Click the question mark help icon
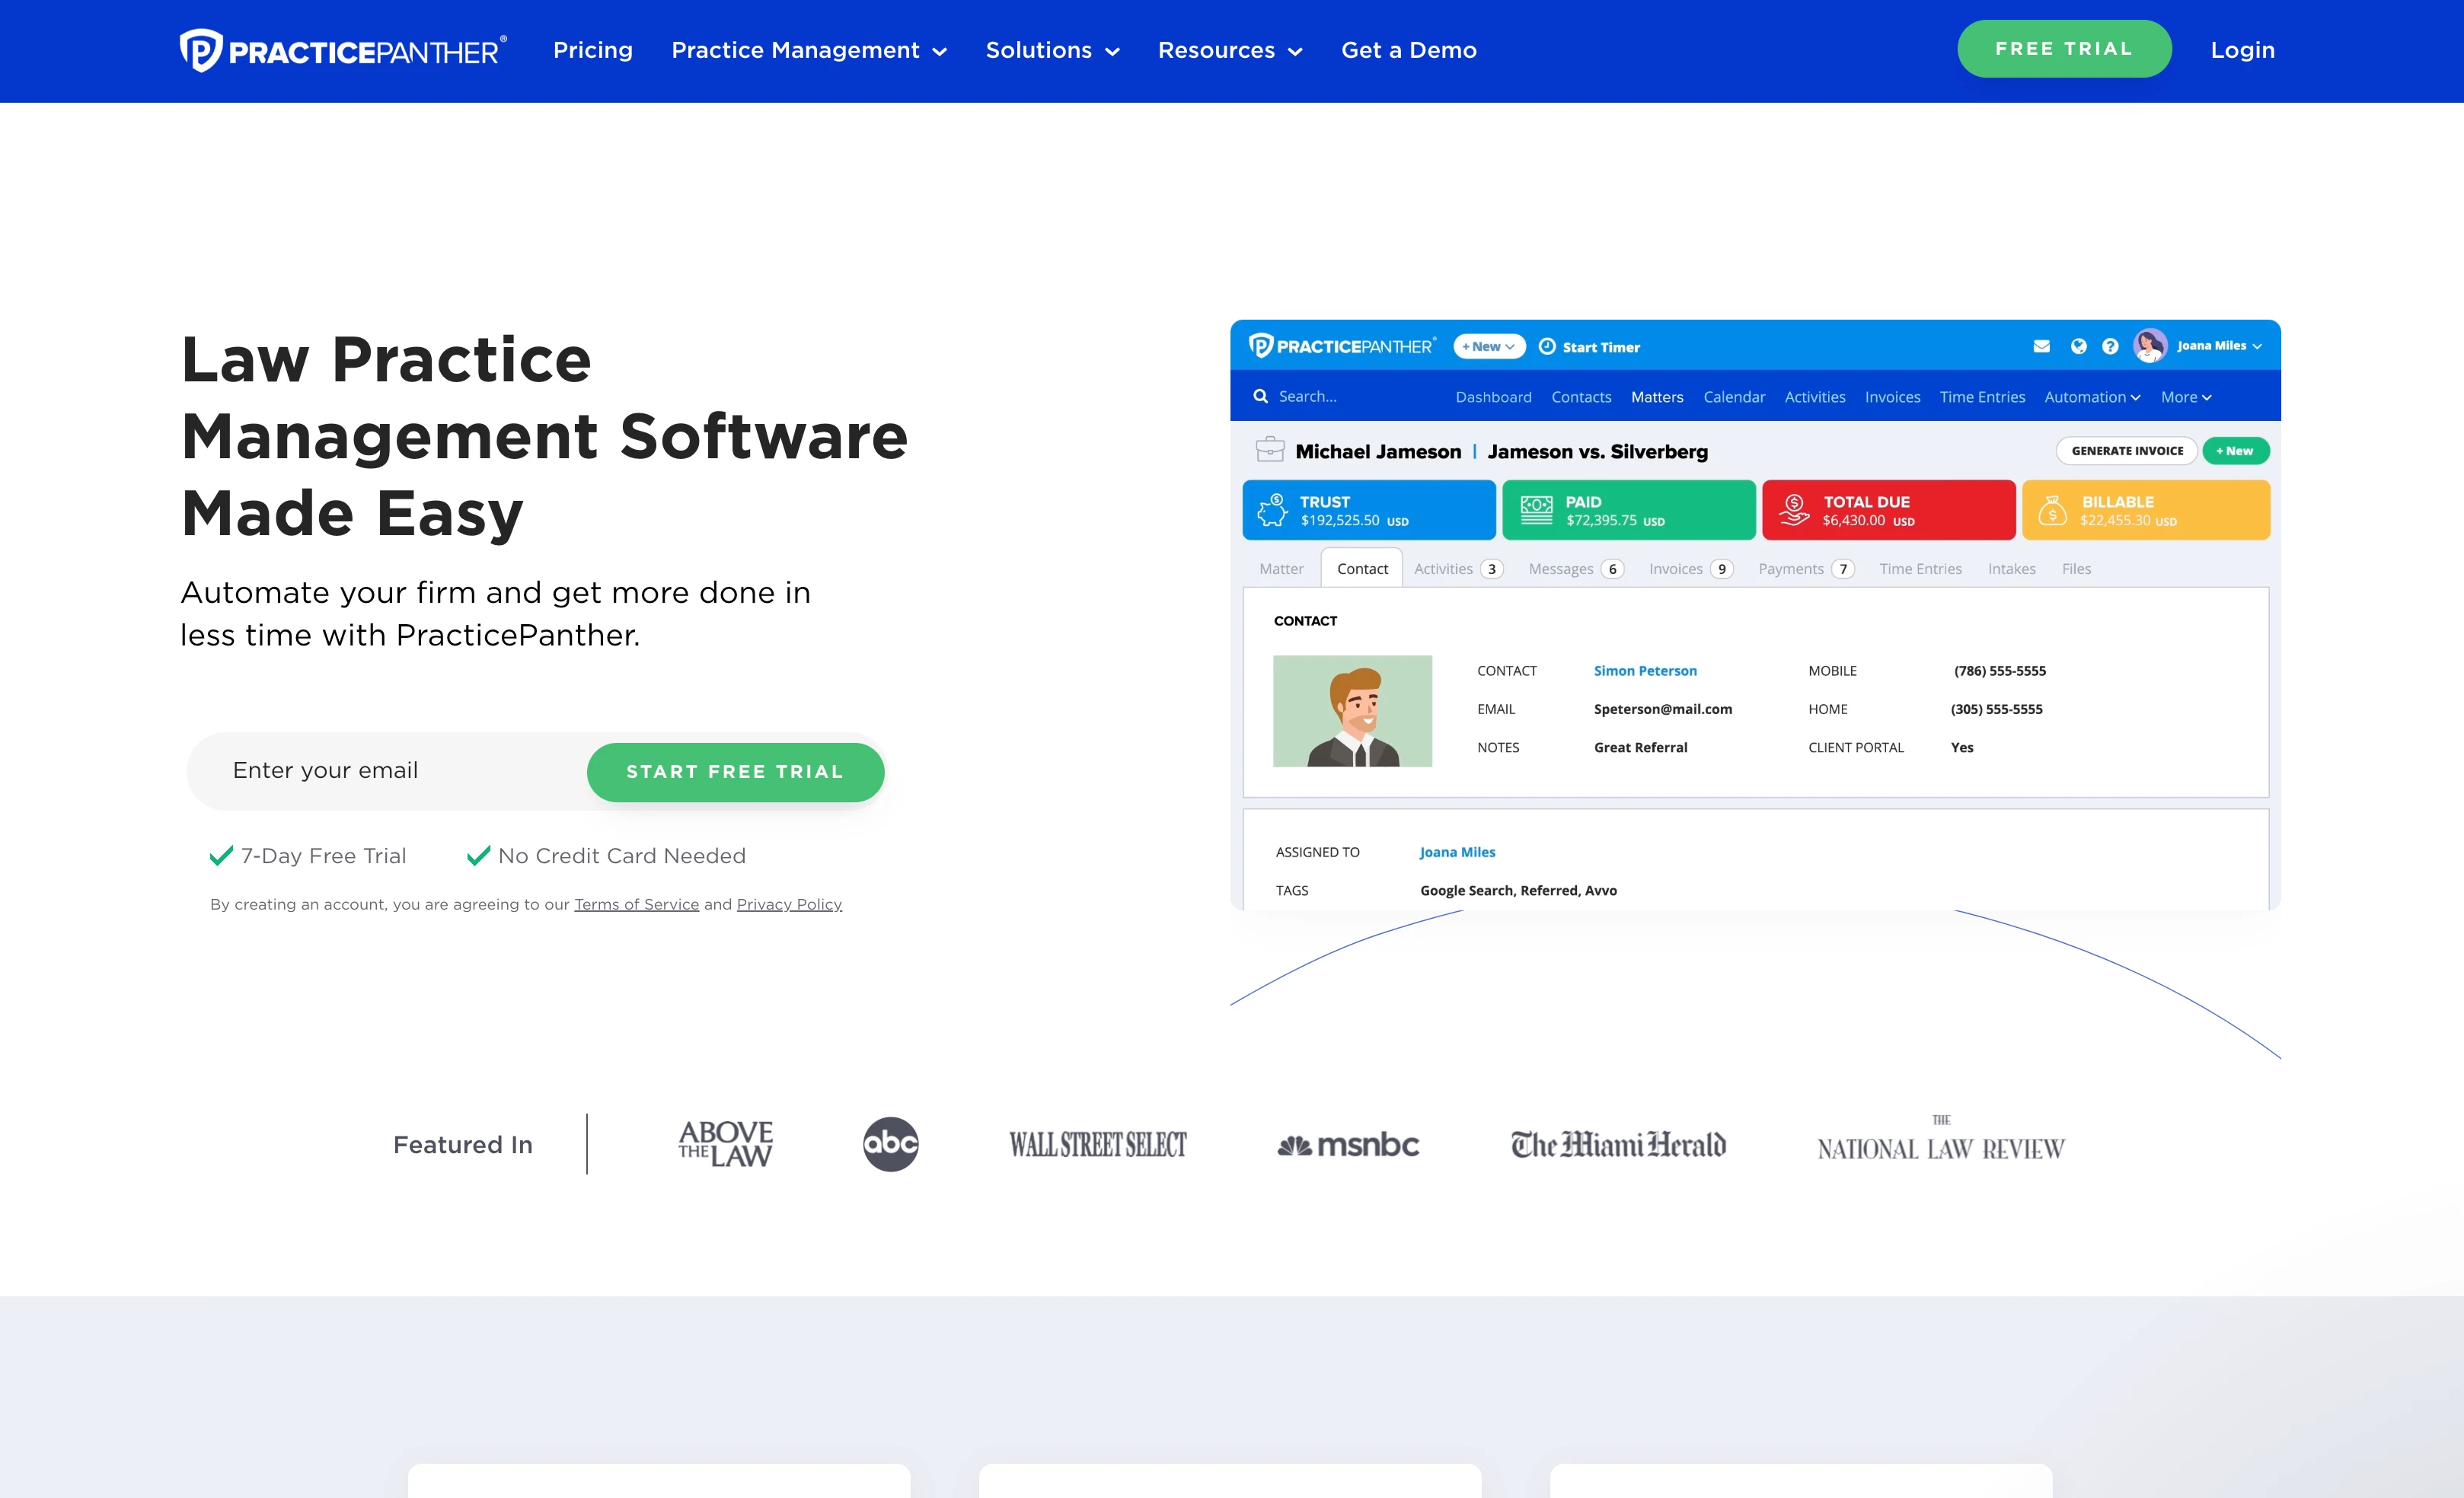The image size is (2464, 1498). (2110, 346)
